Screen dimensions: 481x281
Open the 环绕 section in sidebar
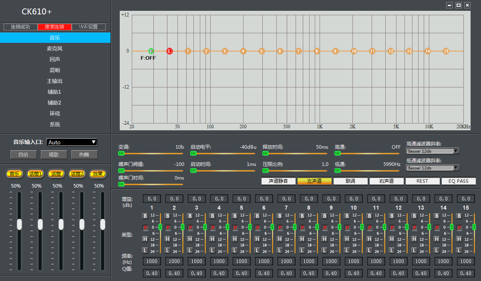[x=55, y=113]
